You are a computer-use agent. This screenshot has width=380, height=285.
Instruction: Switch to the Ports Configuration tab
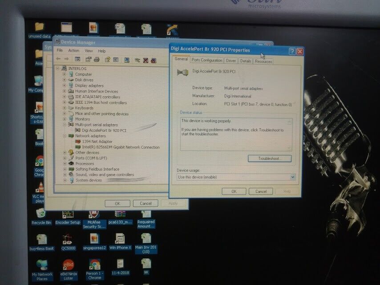[207, 60]
